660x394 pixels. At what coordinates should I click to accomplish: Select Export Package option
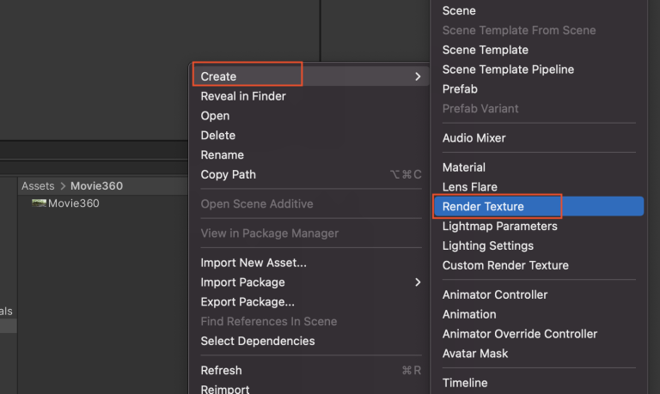point(247,302)
